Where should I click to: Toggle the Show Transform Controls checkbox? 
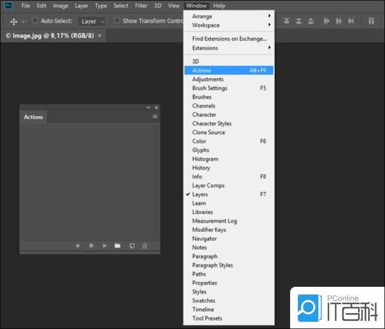point(117,21)
